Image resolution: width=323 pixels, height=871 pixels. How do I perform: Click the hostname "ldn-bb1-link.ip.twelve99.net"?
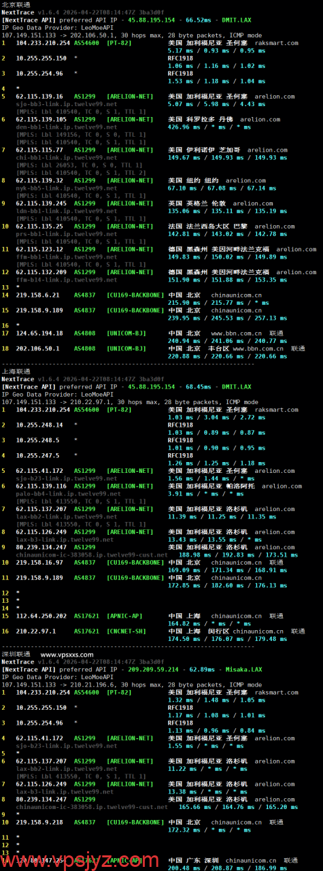(x=66, y=211)
